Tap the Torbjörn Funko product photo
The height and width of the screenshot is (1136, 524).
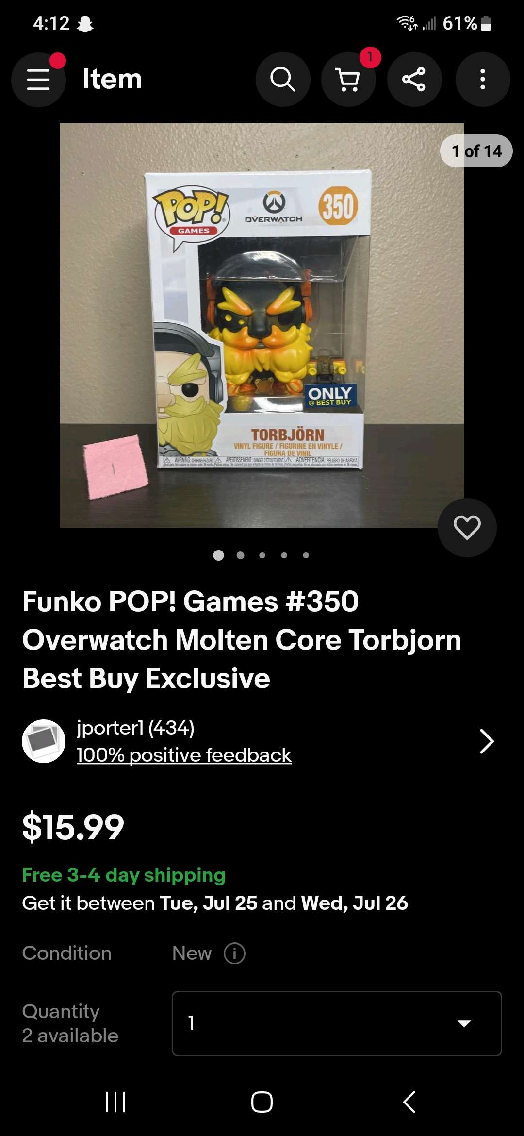tap(262, 325)
